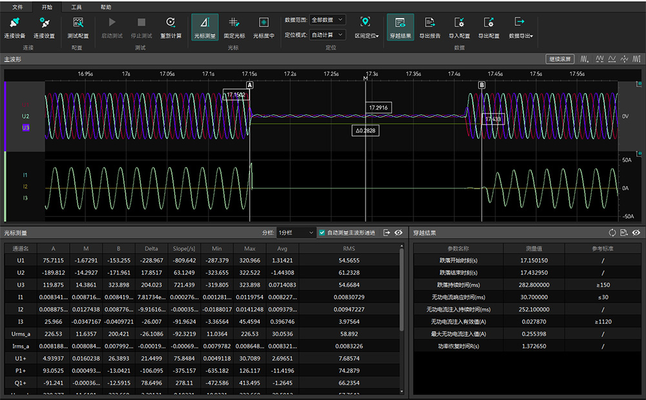The width and height of the screenshot is (646, 400).
Task: Toggle the 穿越结果 ride-through results button
Action: click(401, 27)
